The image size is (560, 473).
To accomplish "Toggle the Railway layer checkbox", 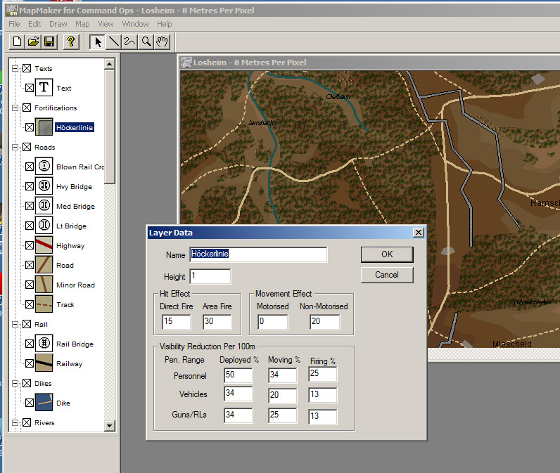I will coord(29,364).
